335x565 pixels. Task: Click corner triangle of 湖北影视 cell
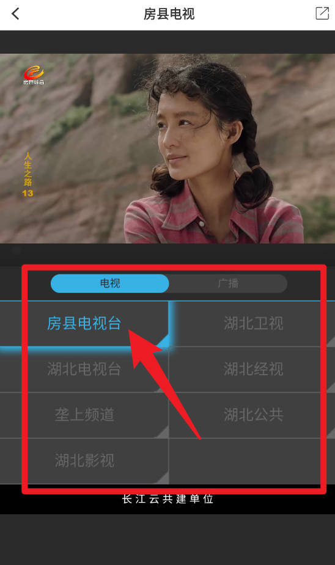tap(163, 478)
